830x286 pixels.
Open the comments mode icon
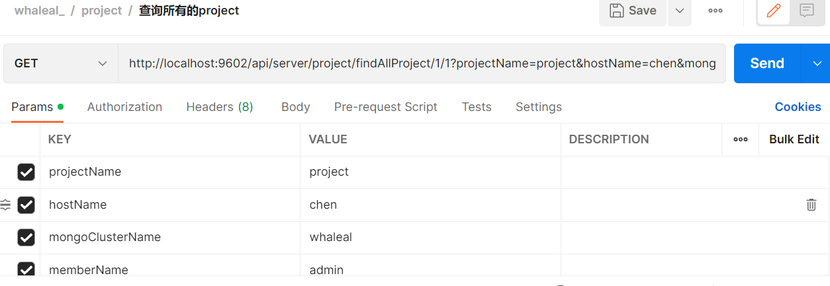806,11
